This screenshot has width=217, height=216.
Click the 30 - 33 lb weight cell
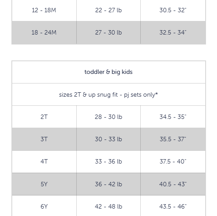108,139
